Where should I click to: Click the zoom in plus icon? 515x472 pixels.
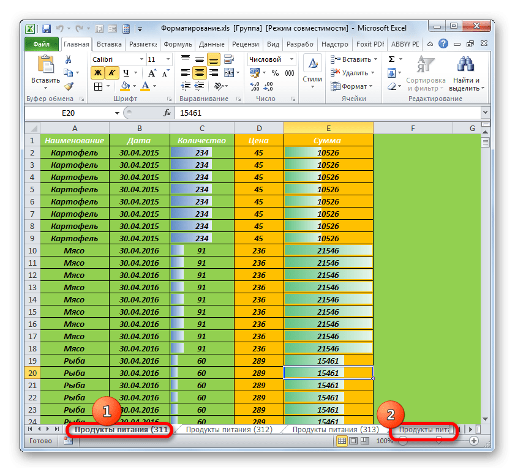(x=473, y=441)
